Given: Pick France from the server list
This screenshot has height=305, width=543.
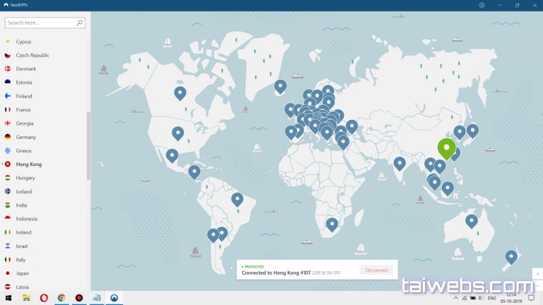Looking at the screenshot, I should point(23,110).
